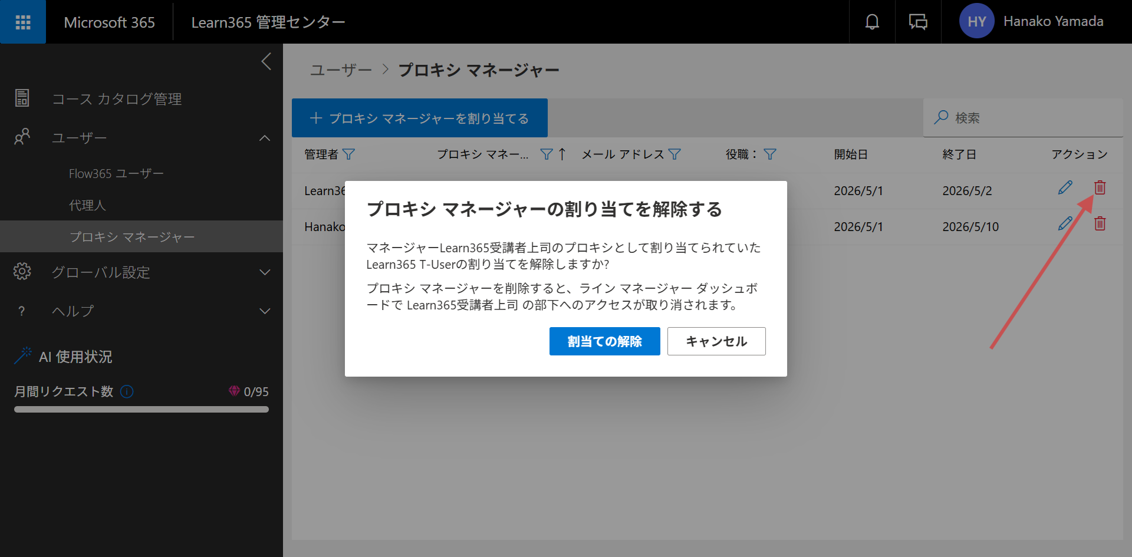Delete the row ending 2026/5/10
The width and height of the screenshot is (1132, 557).
(1100, 224)
